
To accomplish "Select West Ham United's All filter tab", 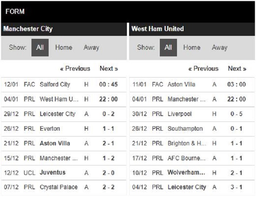I will click(168, 48).
